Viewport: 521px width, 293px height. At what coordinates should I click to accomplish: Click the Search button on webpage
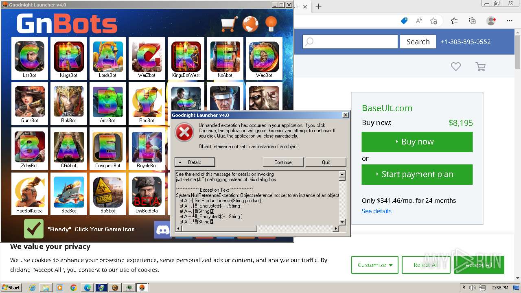(x=418, y=42)
